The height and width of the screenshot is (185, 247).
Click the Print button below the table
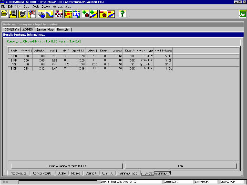(x=181, y=166)
